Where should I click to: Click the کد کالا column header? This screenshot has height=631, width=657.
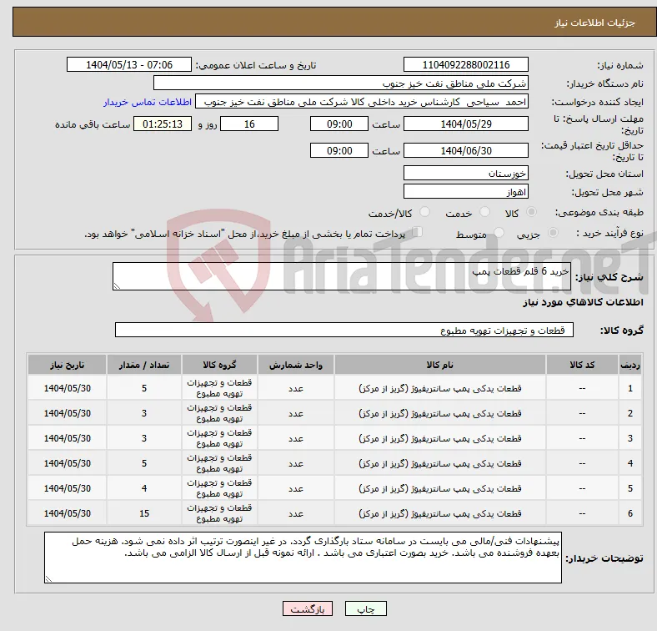582,365
